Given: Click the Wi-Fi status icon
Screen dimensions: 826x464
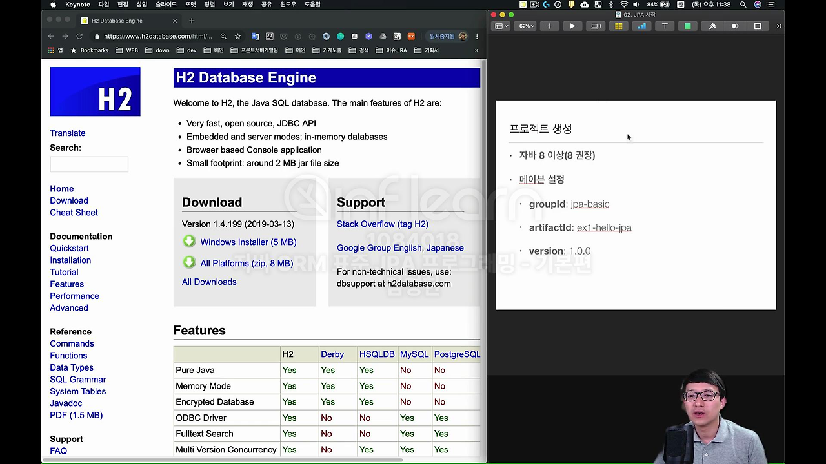Looking at the screenshot, I should (624, 5).
